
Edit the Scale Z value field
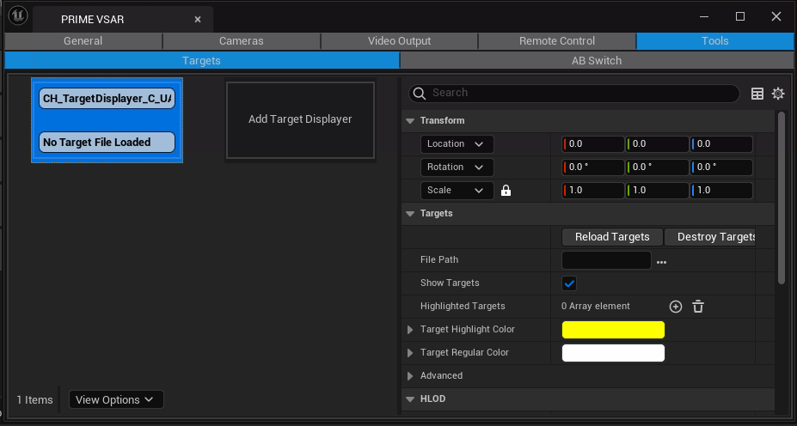(720, 191)
